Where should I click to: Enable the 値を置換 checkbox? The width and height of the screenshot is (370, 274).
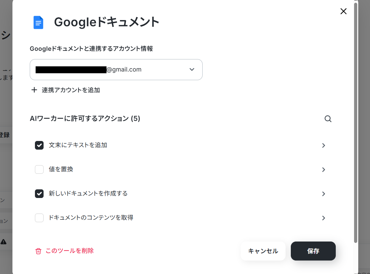coord(39,169)
